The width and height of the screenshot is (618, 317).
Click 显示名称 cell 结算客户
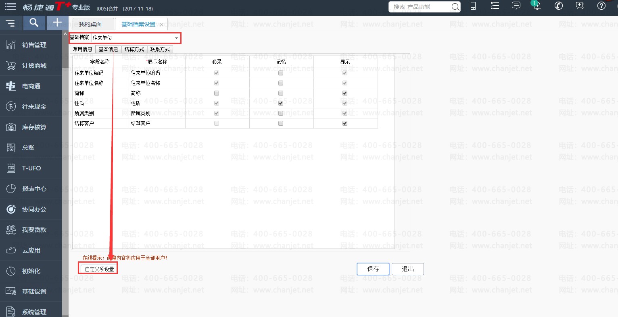(157, 123)
